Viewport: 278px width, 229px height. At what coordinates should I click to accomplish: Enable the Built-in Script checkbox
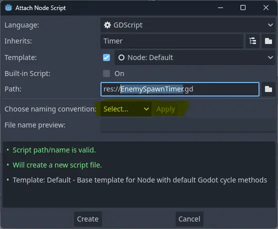click(x=106, y=73)
